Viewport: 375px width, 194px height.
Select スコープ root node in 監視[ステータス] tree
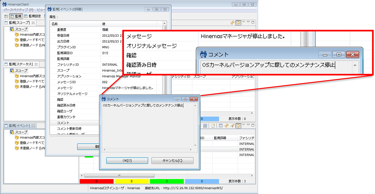click(x=19, y=71)
